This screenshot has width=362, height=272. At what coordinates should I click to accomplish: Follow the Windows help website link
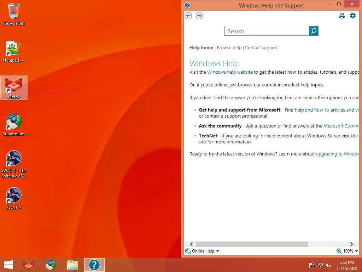click(x=230, y=72)
